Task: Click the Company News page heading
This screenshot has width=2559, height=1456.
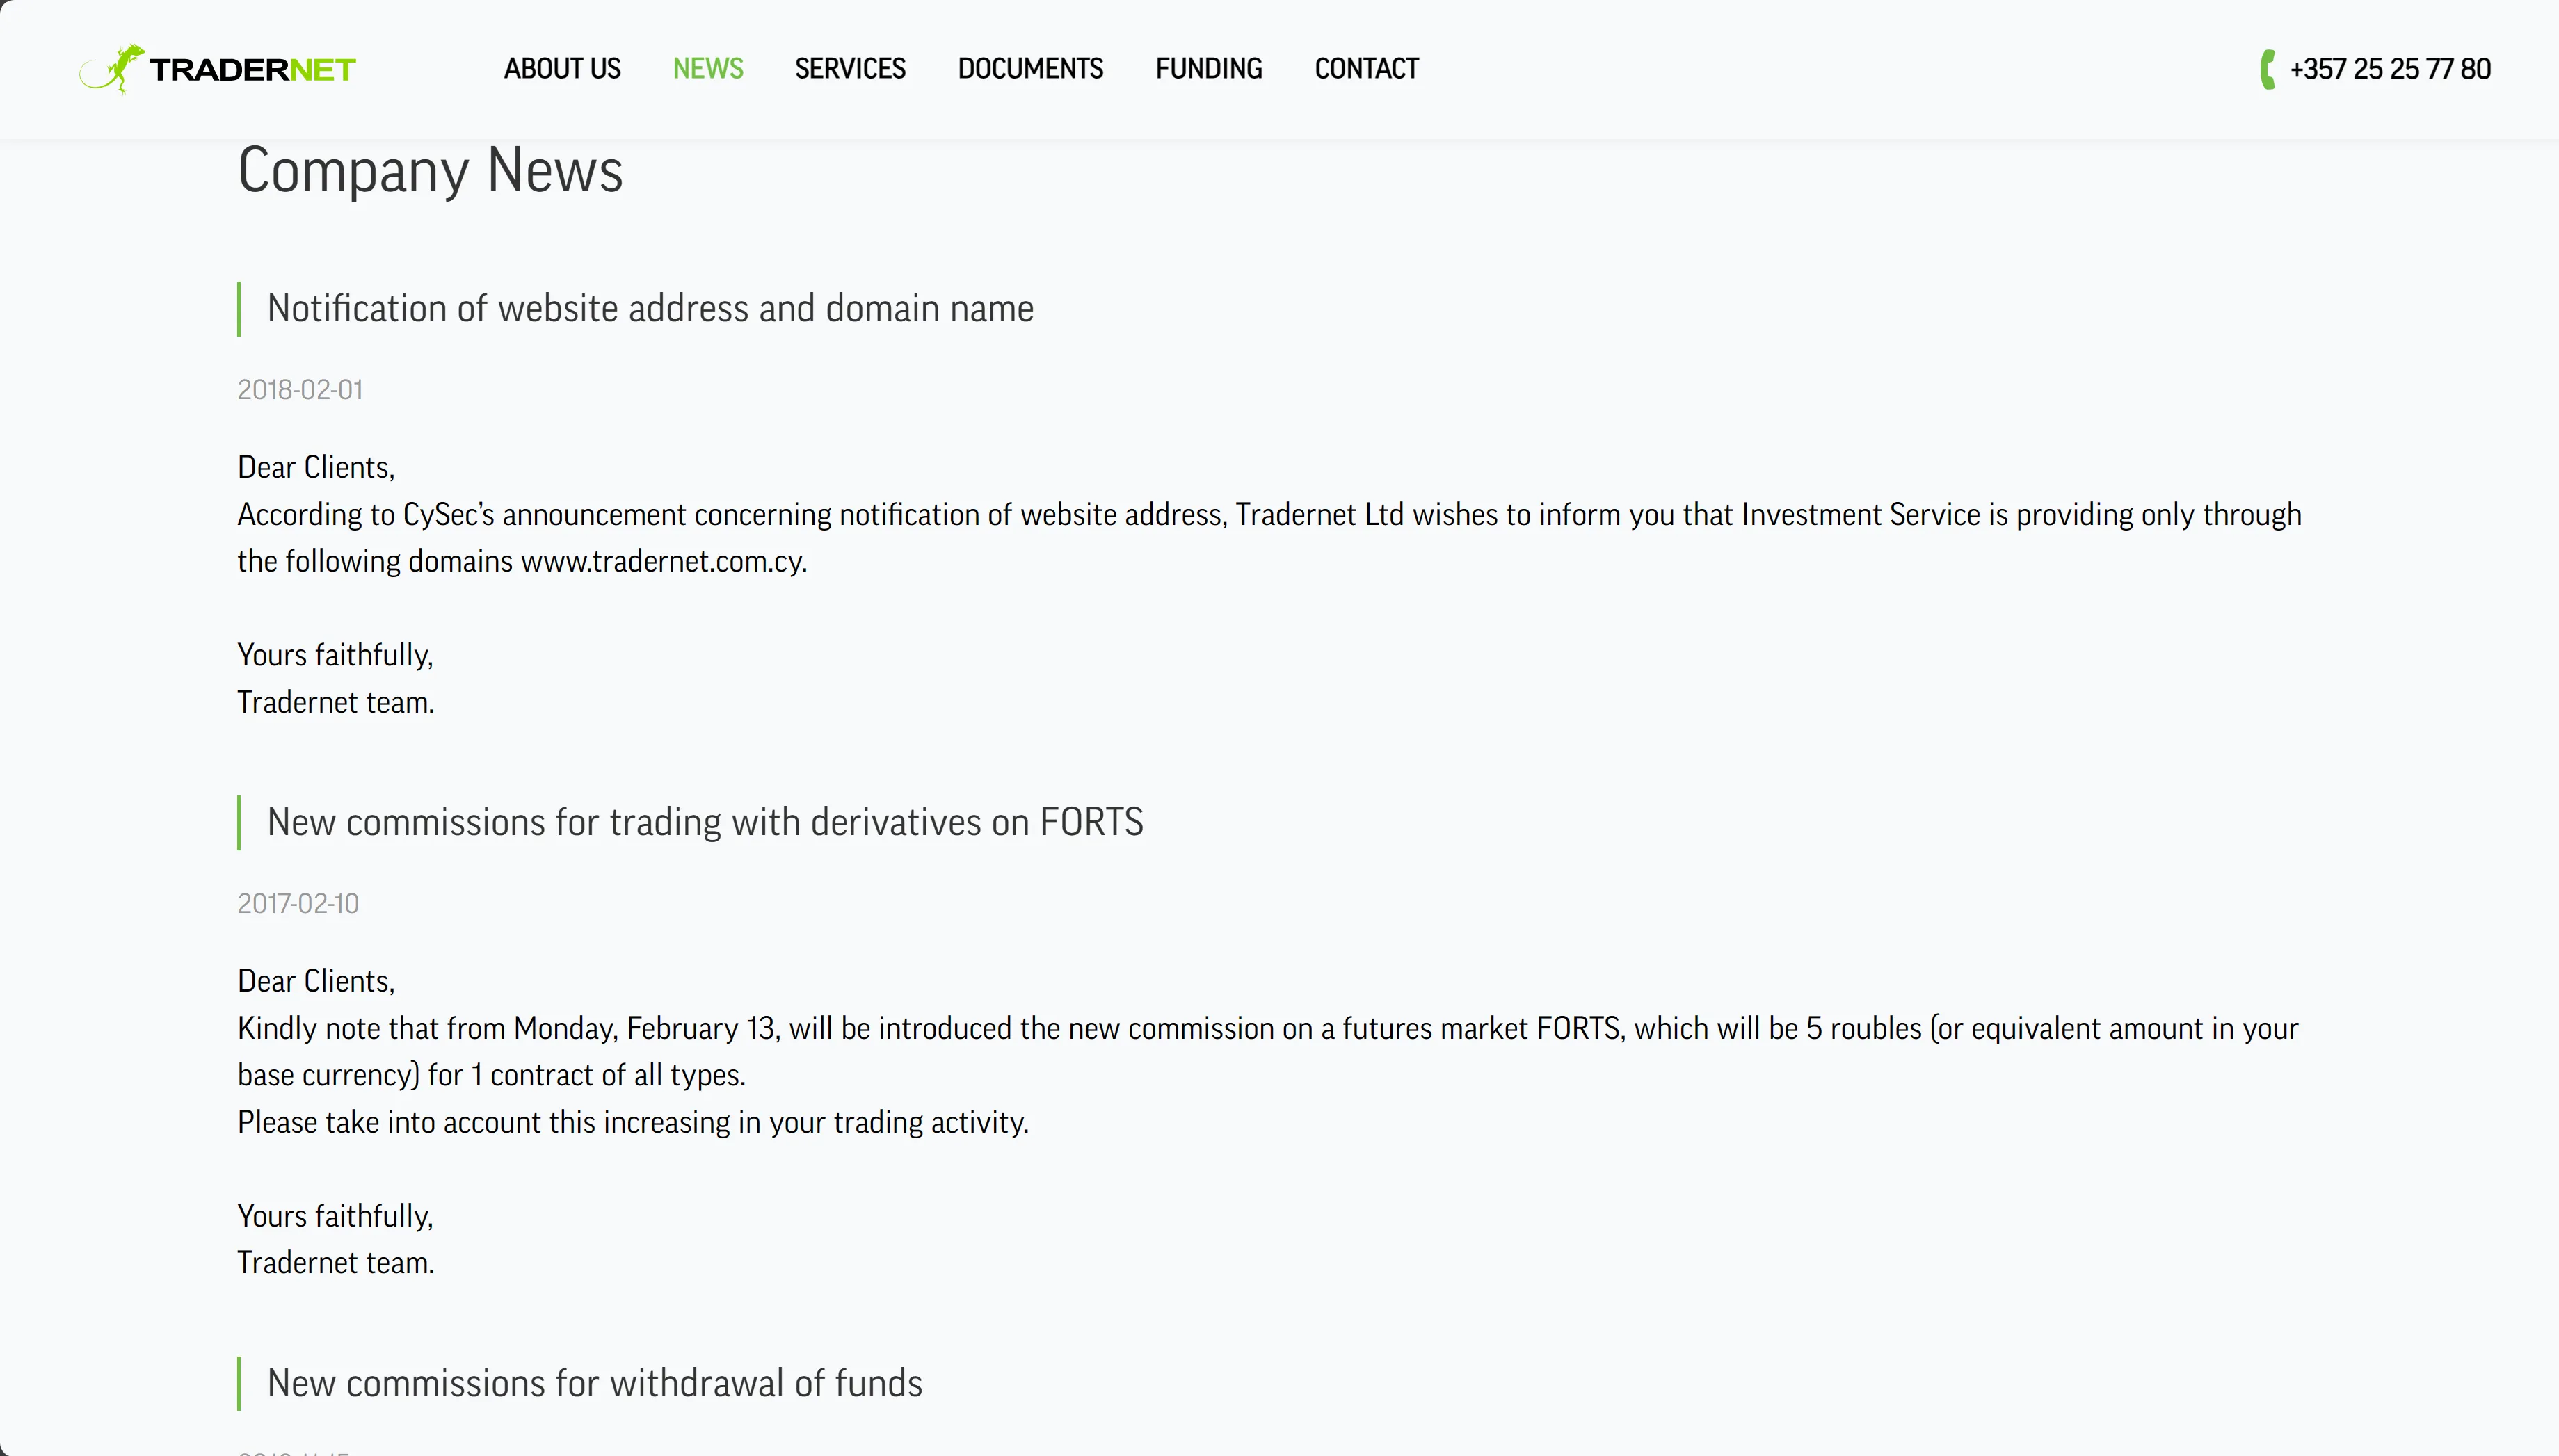Action: pos(430,170)
